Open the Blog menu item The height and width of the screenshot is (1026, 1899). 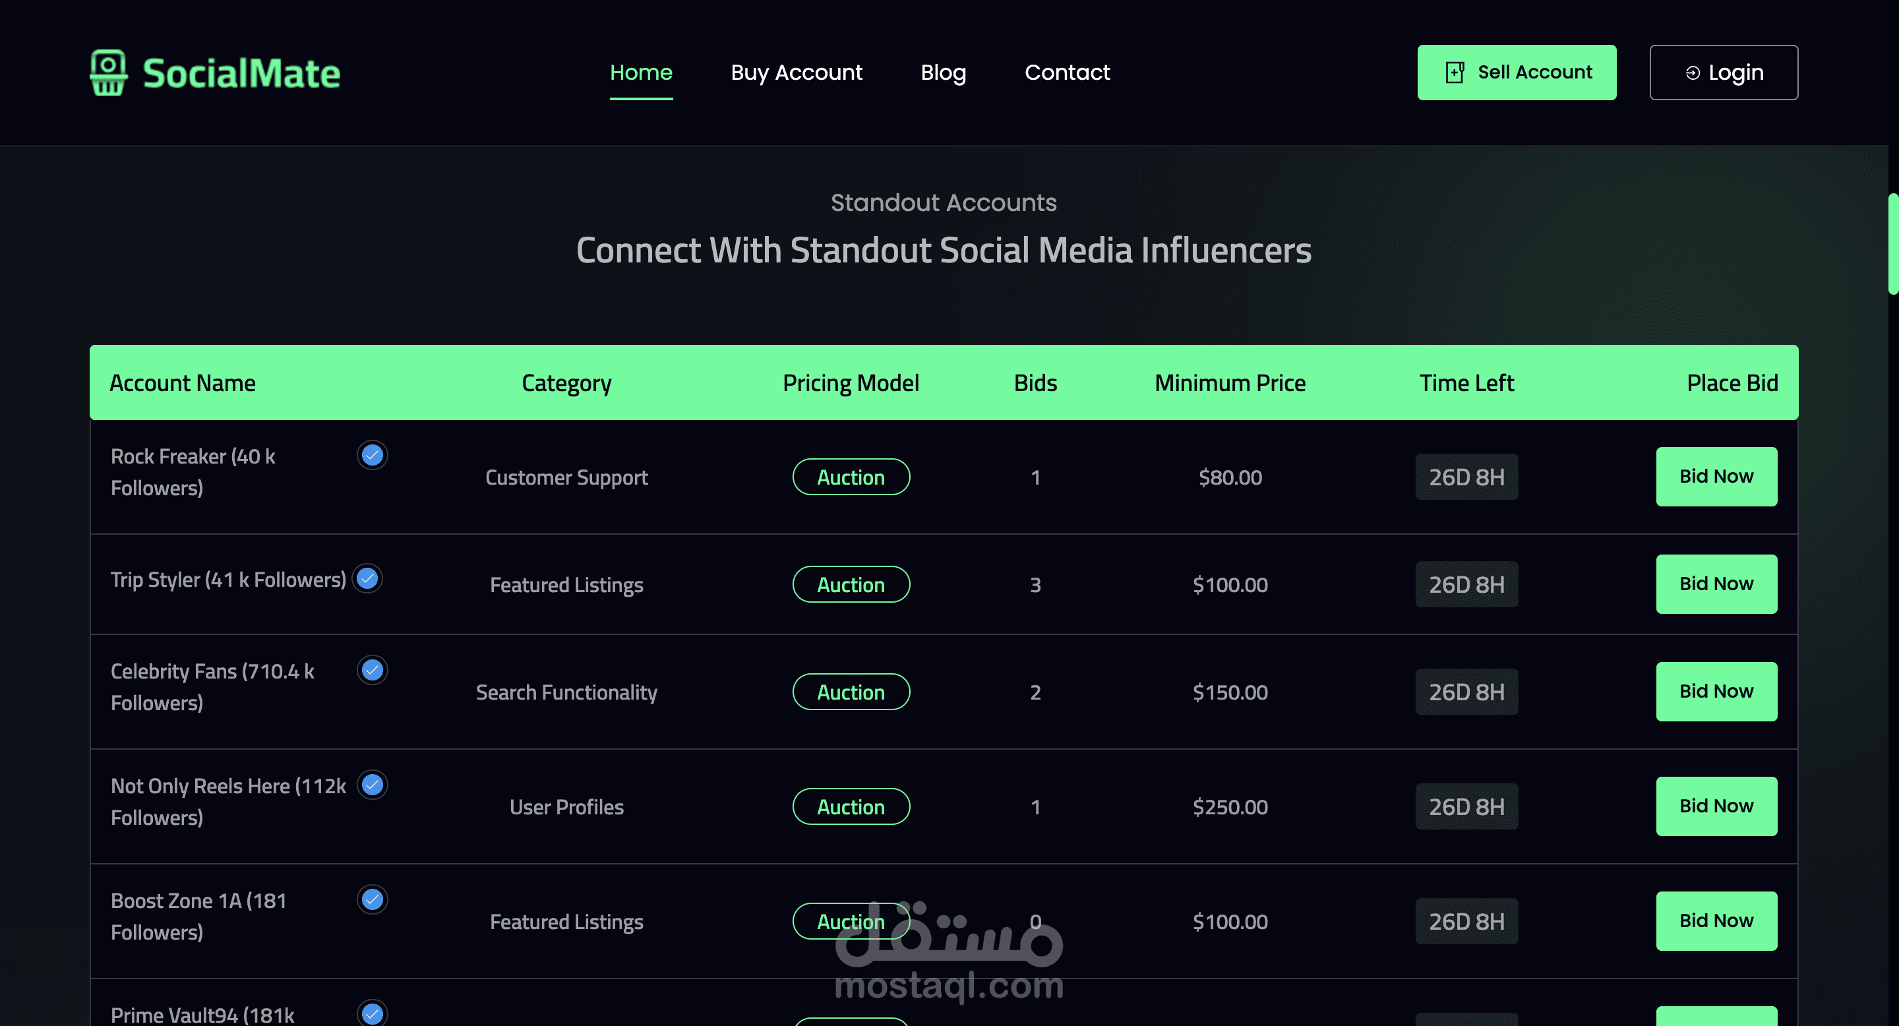943,73
